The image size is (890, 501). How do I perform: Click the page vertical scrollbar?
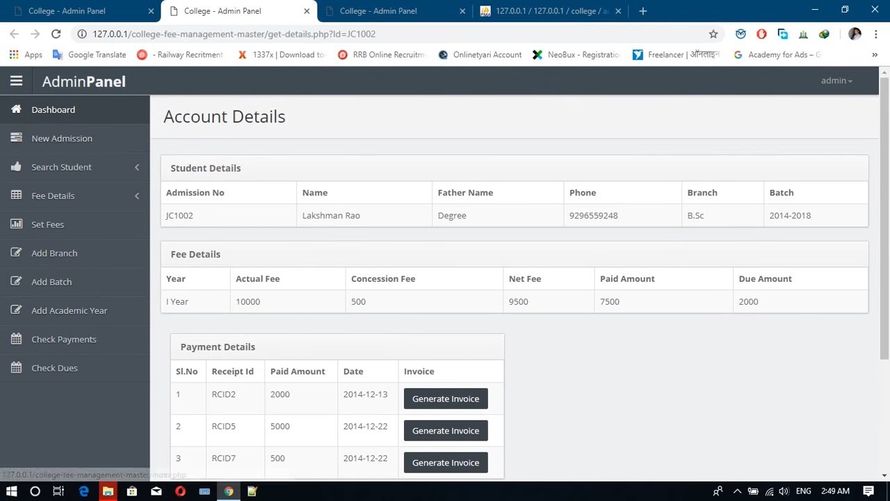tap(884, 219)
